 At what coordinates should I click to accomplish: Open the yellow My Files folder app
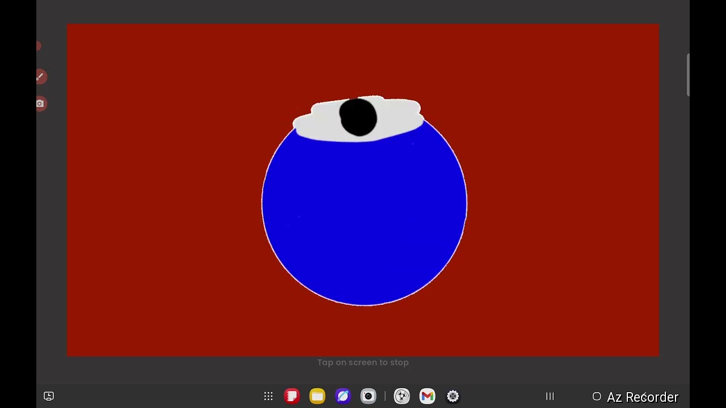(317, 396)
